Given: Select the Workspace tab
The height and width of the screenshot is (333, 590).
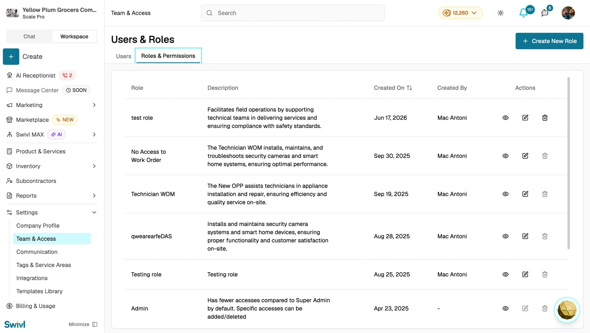Looking at the screenshot, I should (74, 36).
